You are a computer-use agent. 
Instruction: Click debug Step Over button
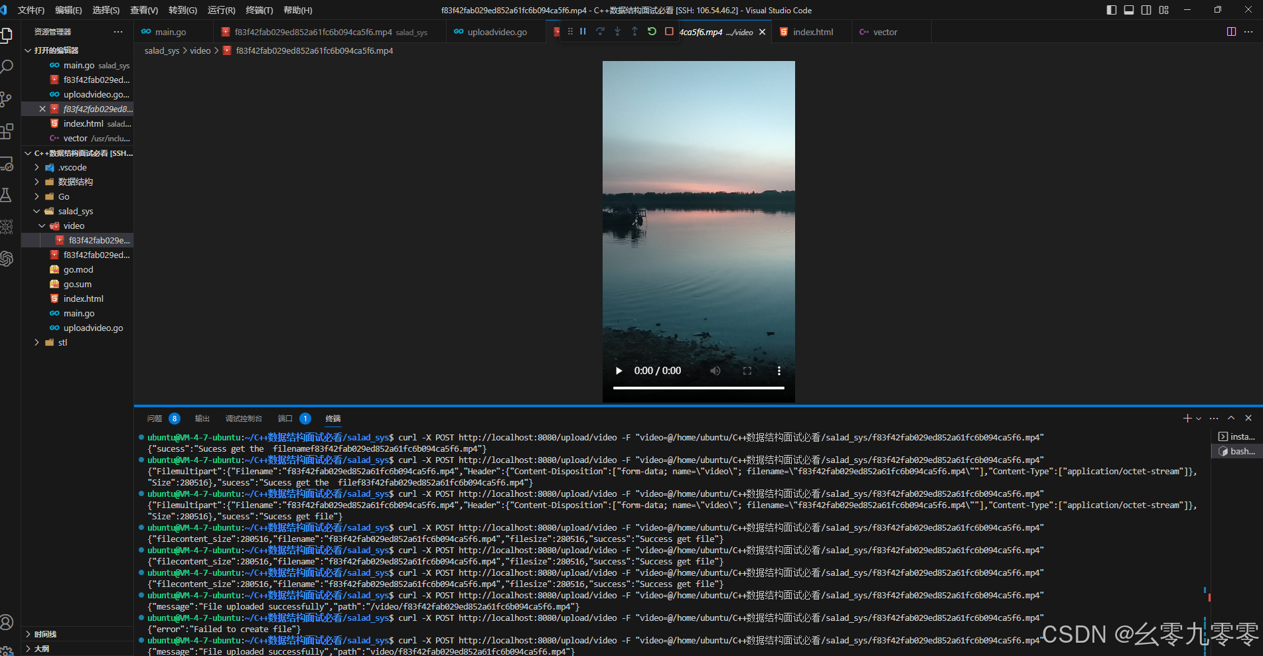coord(600,31)
